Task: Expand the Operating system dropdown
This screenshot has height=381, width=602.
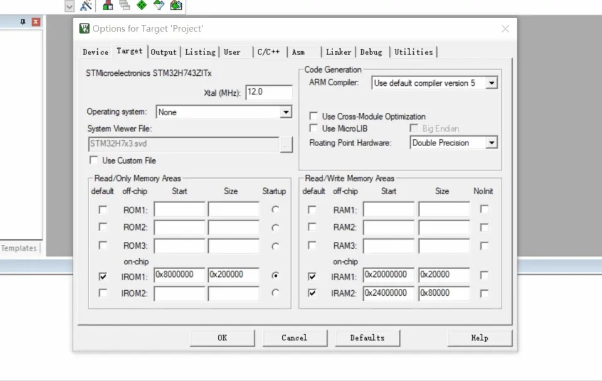Action: coord(286,112)
